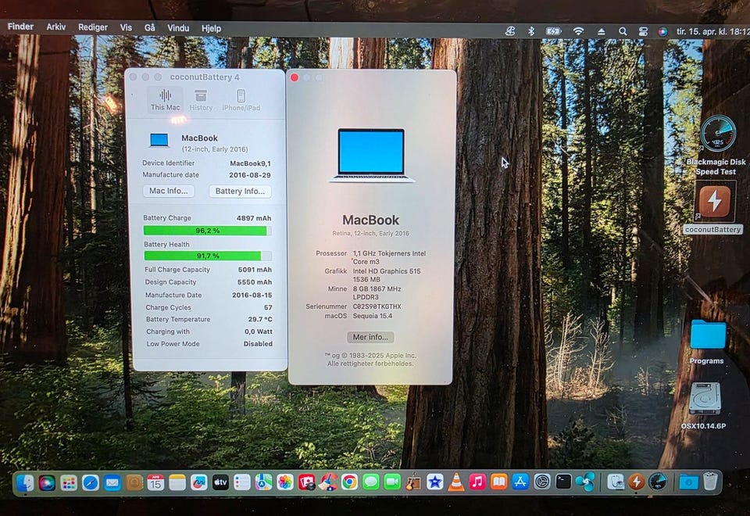Open Spotlight search magnifier in menu bar

click(623, 31)
